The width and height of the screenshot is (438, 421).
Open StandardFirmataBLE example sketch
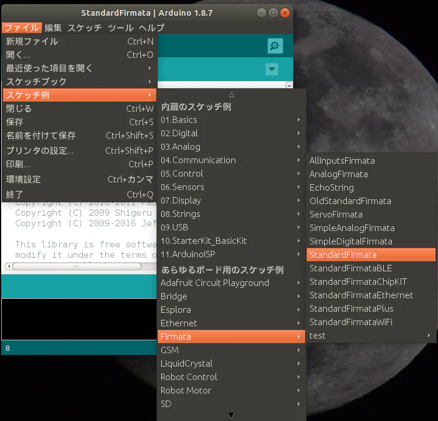[371, 268]
